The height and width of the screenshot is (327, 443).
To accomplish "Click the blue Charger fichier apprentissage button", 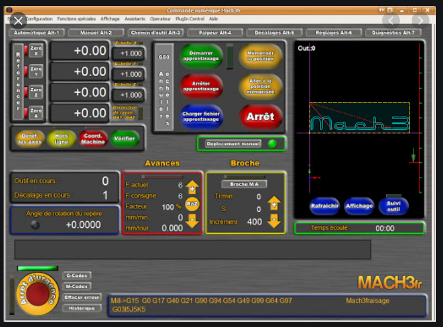I will tap(201, 116).
